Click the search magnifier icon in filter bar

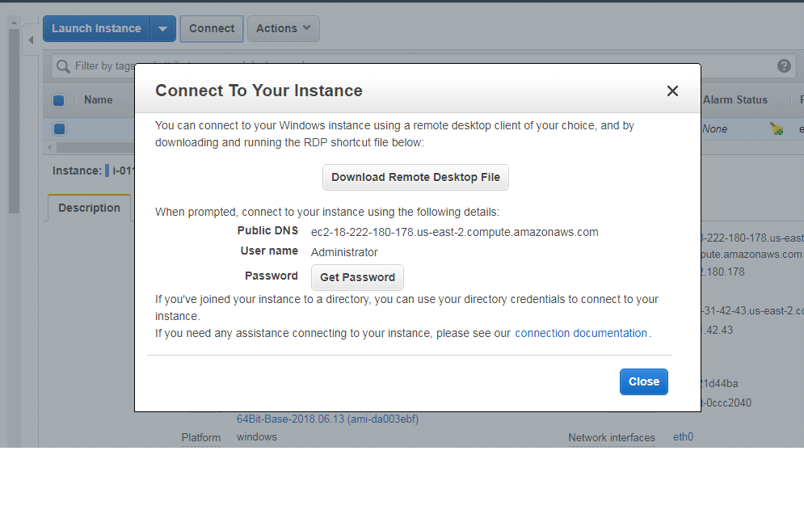[x=63, y=66]
